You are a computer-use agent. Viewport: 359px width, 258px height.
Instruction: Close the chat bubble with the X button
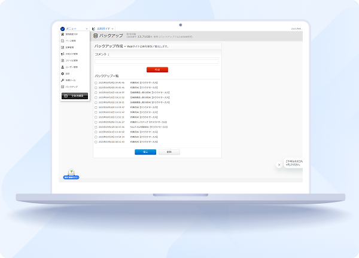[x=279, y=165]
